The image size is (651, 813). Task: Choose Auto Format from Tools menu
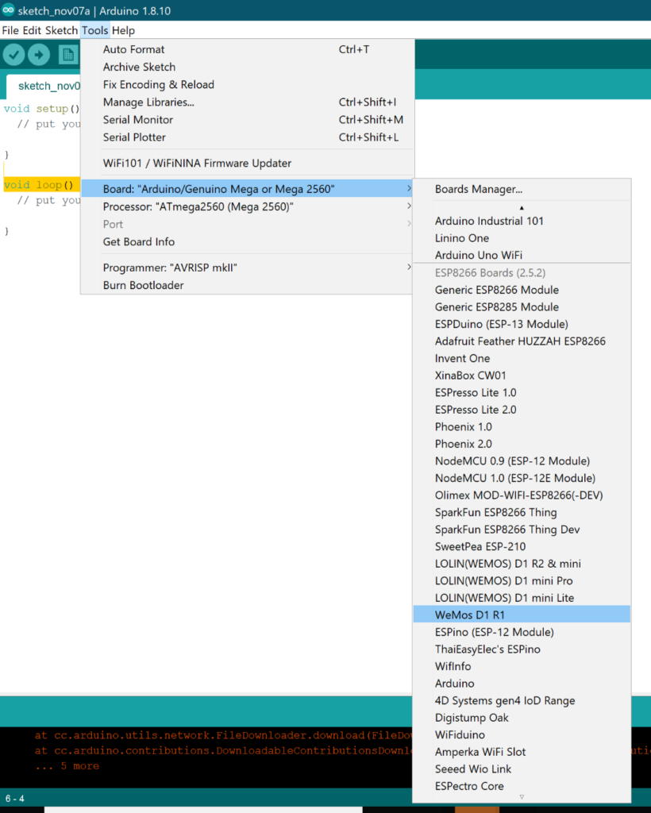click(248, 49)
